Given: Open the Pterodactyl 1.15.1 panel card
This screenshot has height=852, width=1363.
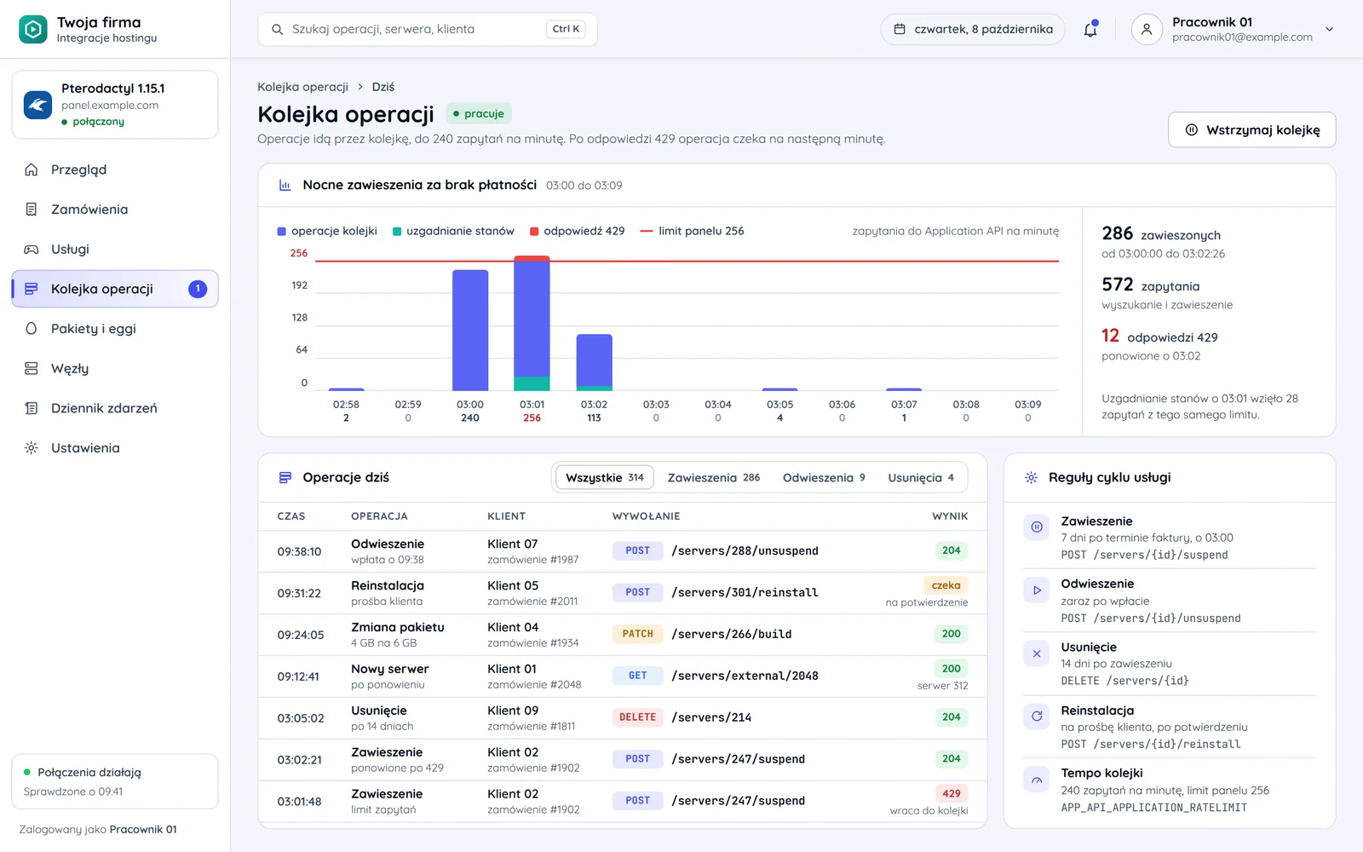Looking at the screenshot, I should click(x=115, y=105).
